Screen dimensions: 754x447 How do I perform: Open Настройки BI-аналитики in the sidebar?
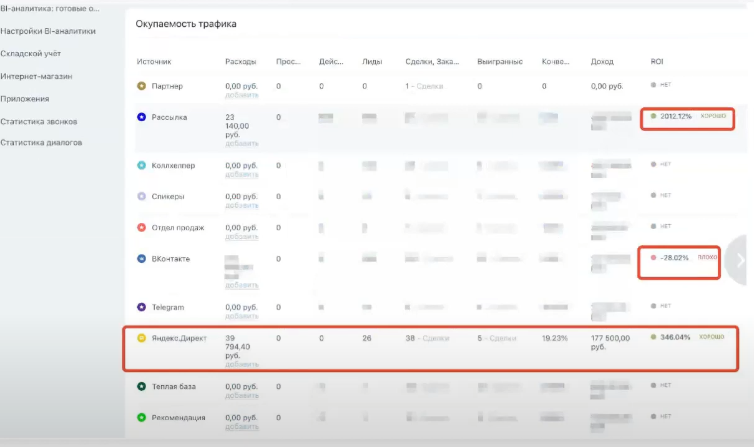point(48,31)
